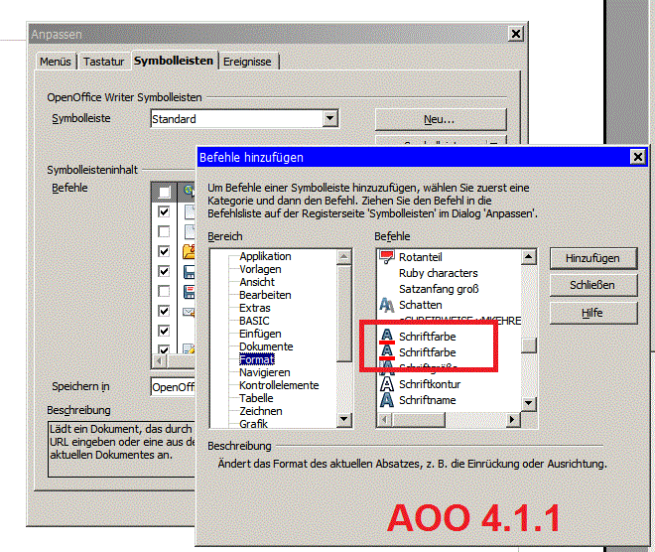Click the Schatten shadow text icon

[387, 305]
